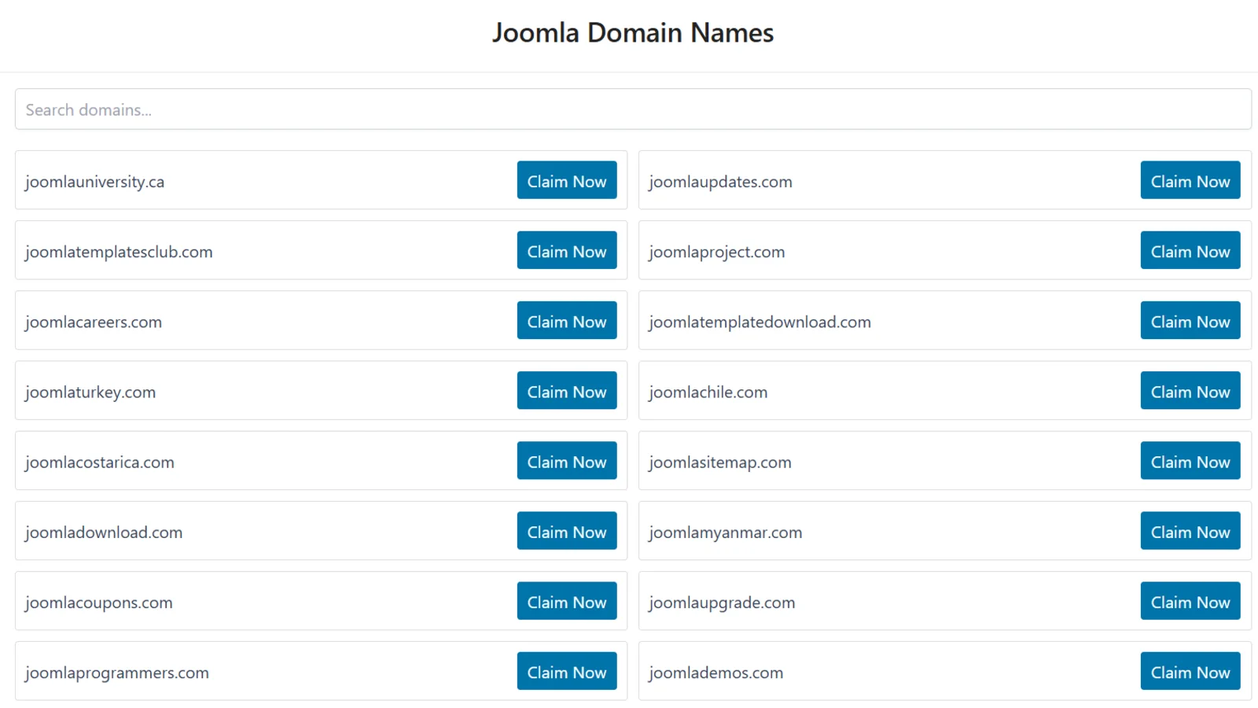Viewport: 1258px width, 708px height.
Task: Claim joomlademos.com domain
Action: 1190,671
